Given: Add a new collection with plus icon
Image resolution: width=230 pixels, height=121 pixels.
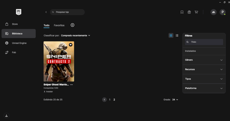Looking at the screenshot, I should point(72,25).
